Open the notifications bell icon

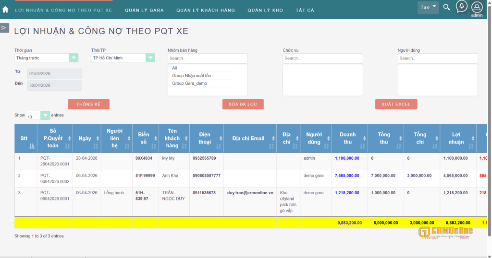tap(462, 6)
